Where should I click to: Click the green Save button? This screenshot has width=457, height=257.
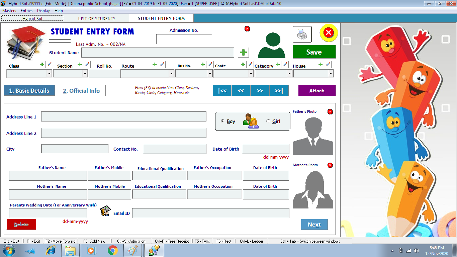(x=314, y=52)
